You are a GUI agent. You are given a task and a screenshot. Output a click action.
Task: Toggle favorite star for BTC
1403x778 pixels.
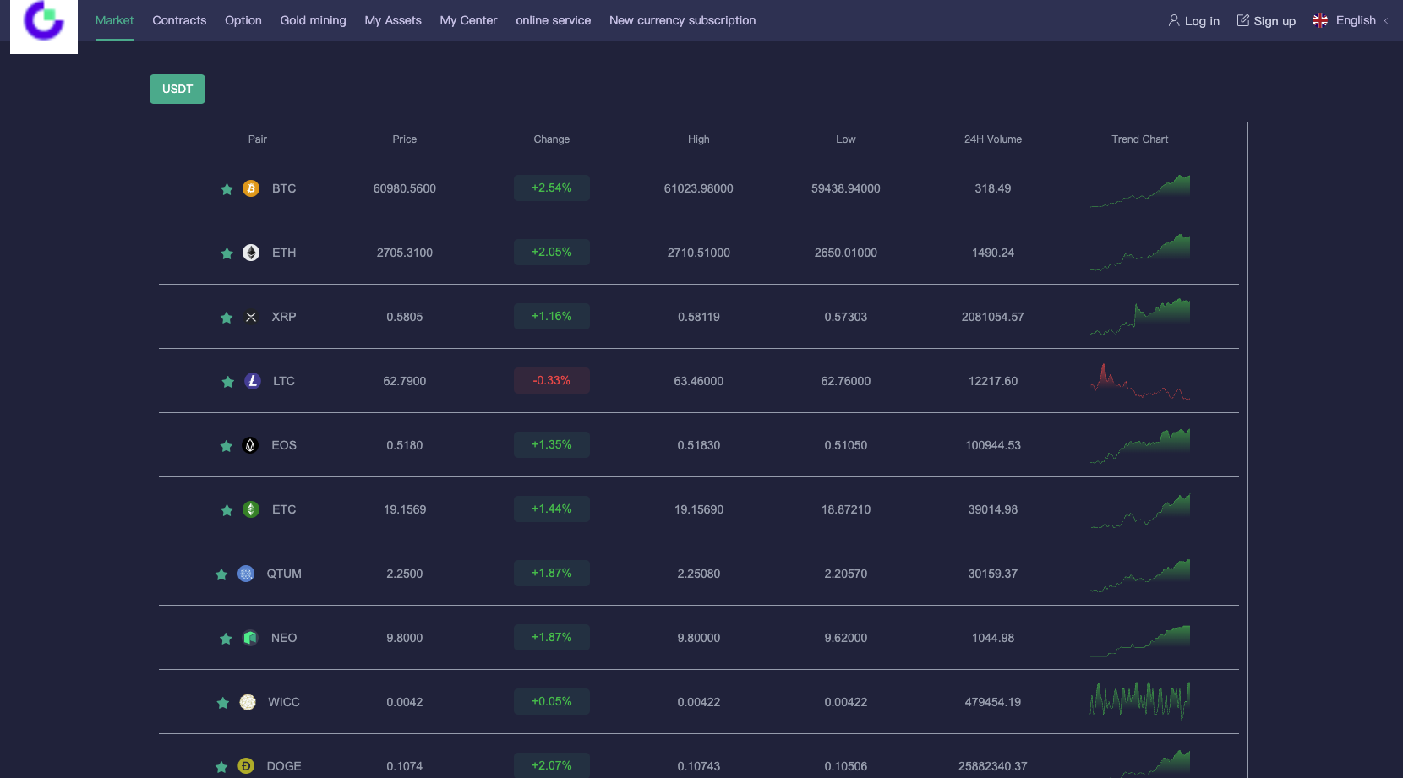point(227,189)
